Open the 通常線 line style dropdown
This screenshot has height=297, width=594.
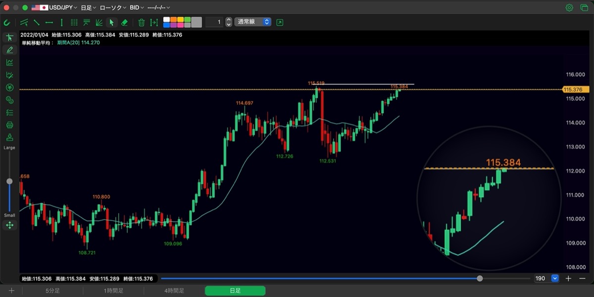tap(252, 22)
